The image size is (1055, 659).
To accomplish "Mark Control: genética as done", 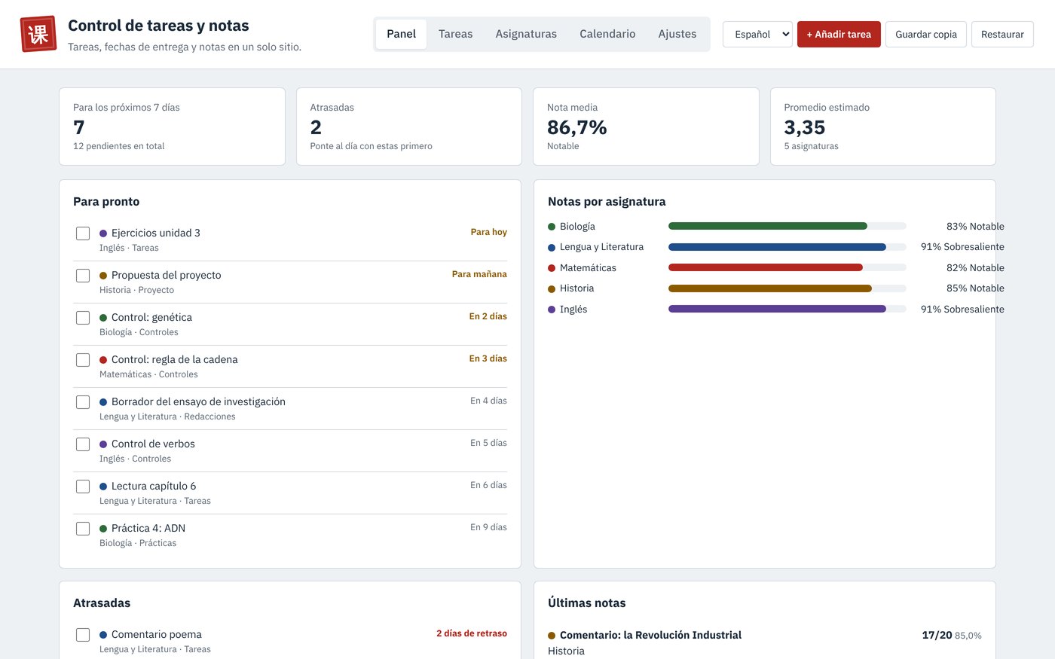I will pyautogui.click(x=83, y=318).
